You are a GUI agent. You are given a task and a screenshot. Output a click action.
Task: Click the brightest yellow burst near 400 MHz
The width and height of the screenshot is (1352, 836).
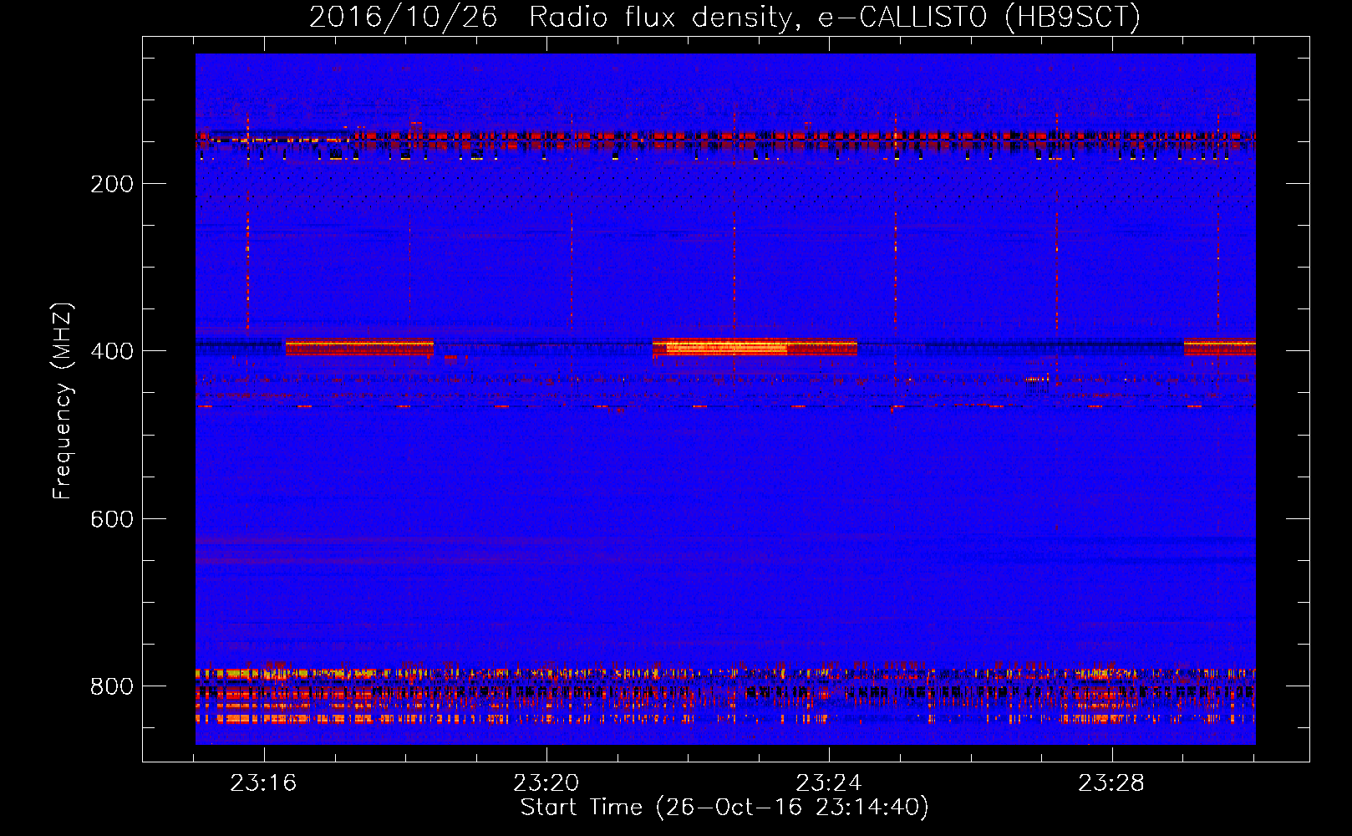(725, 347)
